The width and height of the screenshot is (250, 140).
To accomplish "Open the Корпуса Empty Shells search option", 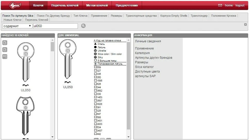I will [x=174, y=16].
